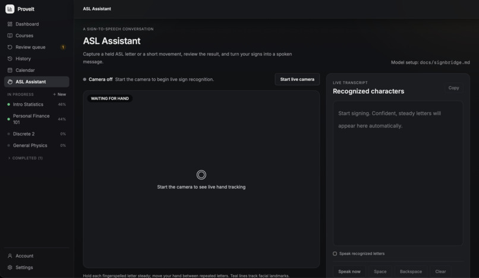Click the camera preview area message
Screen dimensions: 479x278
[201, 187]
